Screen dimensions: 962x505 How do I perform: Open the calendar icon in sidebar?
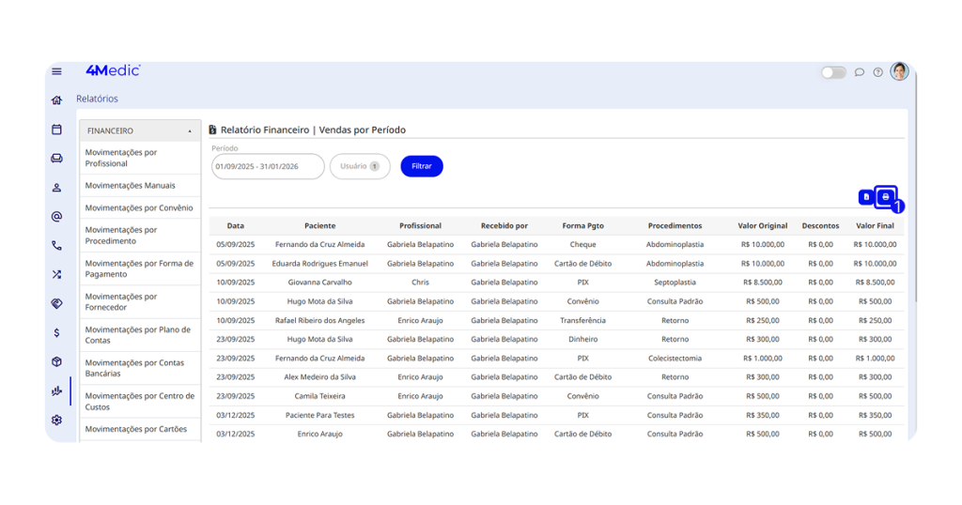click(56, 130)
